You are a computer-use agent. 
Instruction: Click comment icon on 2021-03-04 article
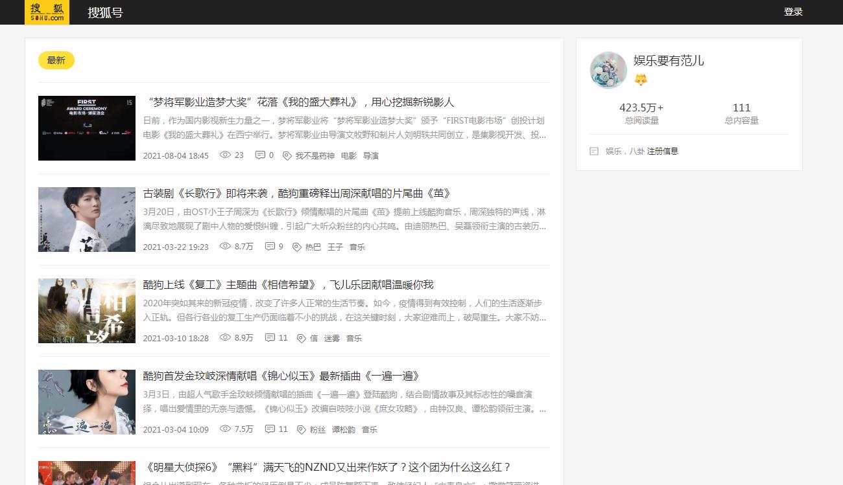(270, 429)
